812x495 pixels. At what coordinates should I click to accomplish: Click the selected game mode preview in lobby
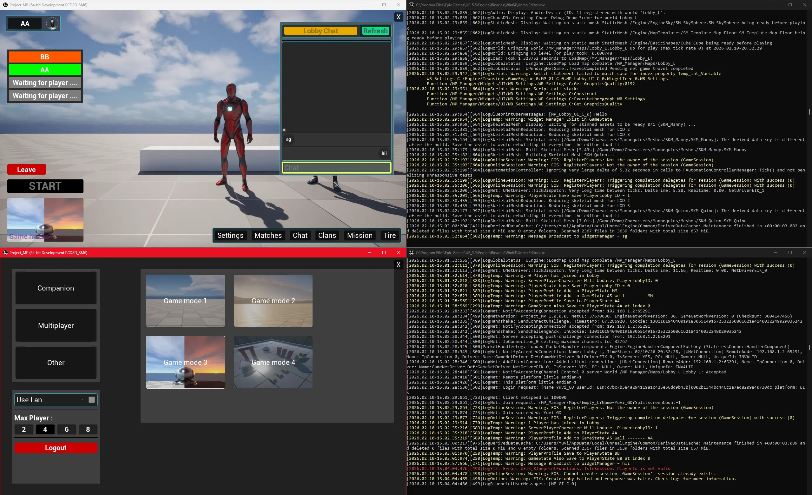click(x=45, y=220)
